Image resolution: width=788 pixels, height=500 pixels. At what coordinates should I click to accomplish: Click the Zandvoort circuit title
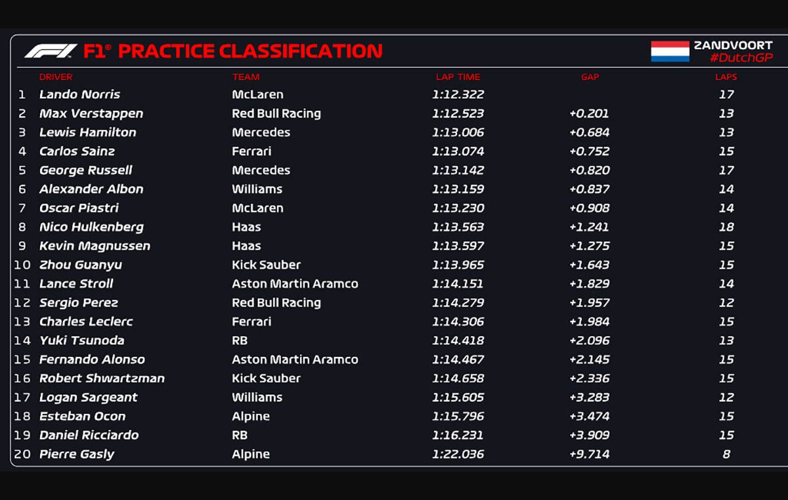pos(733,45)
